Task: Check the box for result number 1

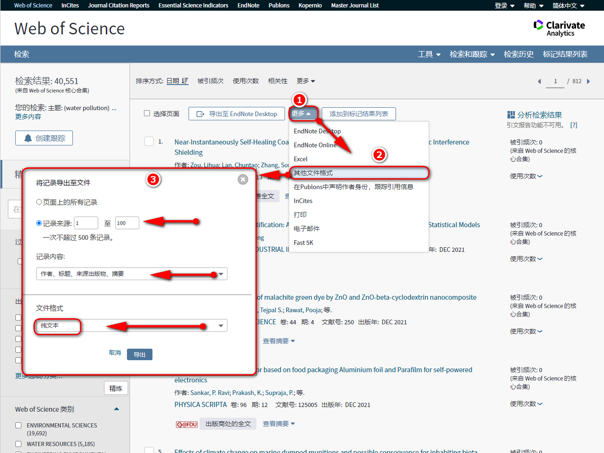Action: [x=149, y=141]
